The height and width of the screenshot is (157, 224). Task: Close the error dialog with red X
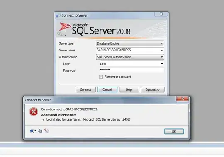click(x=183, y=99)
